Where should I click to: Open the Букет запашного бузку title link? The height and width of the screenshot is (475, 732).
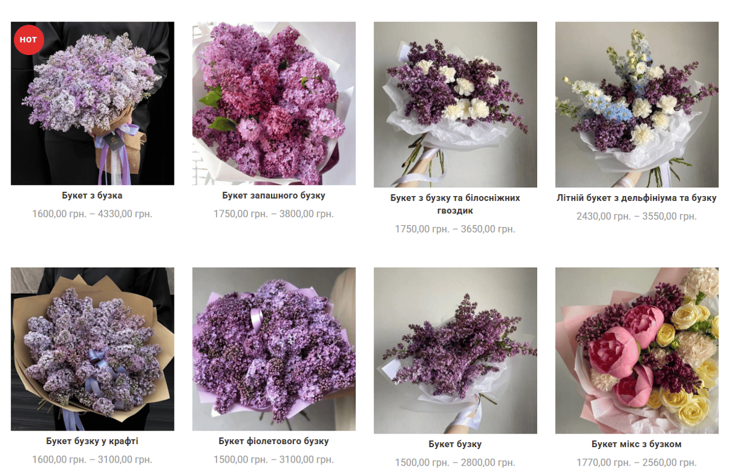274,195
